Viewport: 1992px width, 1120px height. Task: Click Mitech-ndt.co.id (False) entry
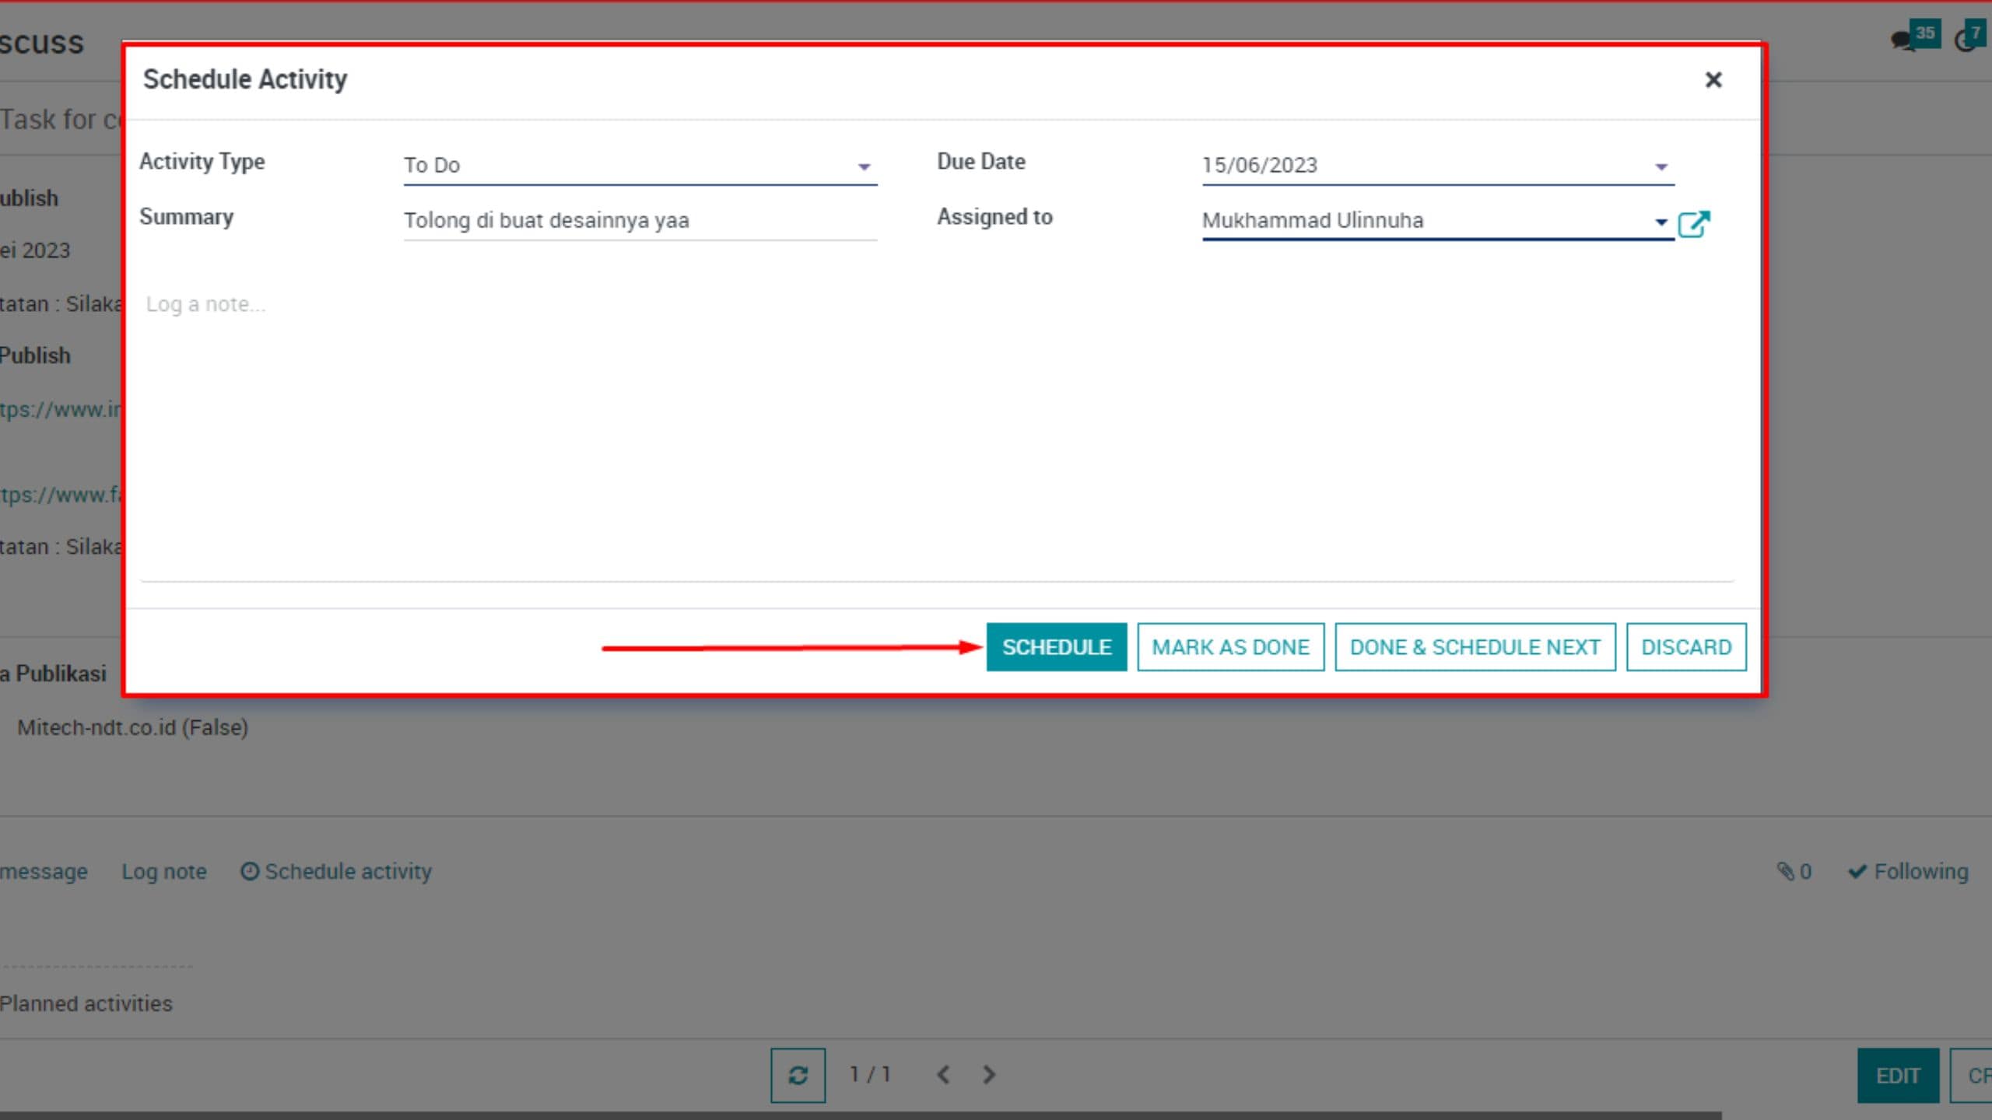click(132, 727)
